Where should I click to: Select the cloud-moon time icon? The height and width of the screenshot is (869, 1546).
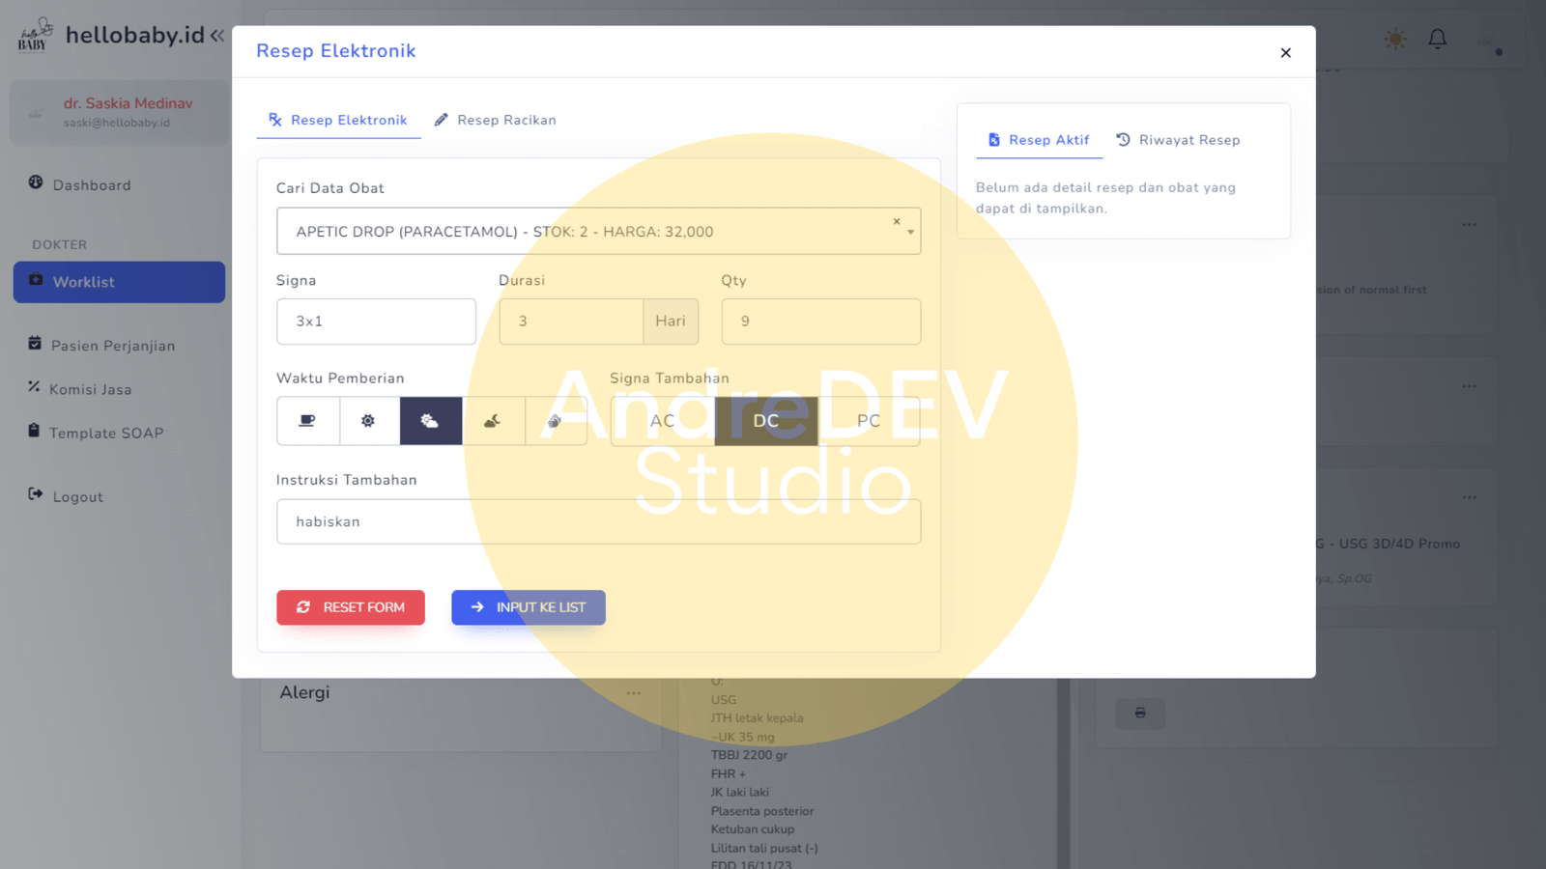tap(493, 421)
